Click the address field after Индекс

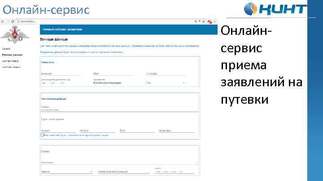pyautogui.click(x=98, y=130)
